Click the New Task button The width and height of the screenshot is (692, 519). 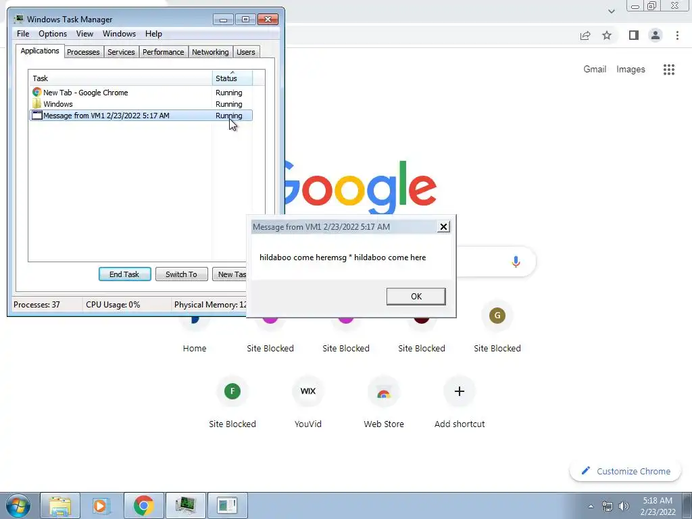(x=229, y=274)
